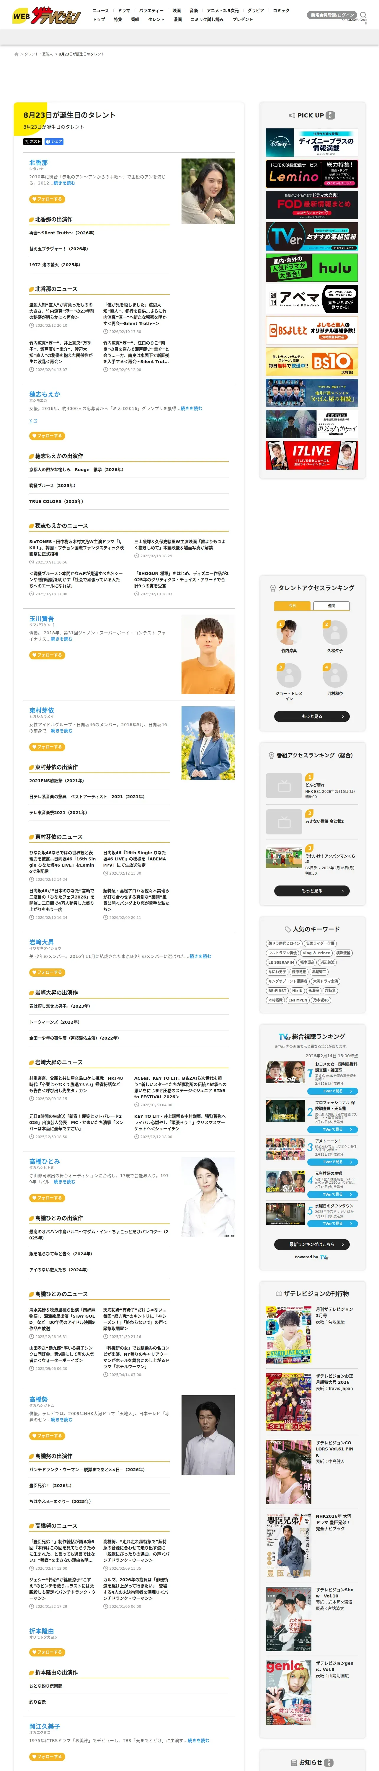Open 河村和奈 placeholder avatar
379x1771 pixels.
coord(335,675)
